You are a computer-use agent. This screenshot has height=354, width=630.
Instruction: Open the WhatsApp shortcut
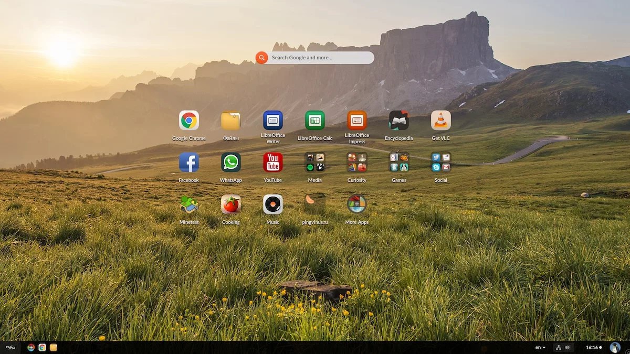(x=231, y=162)
